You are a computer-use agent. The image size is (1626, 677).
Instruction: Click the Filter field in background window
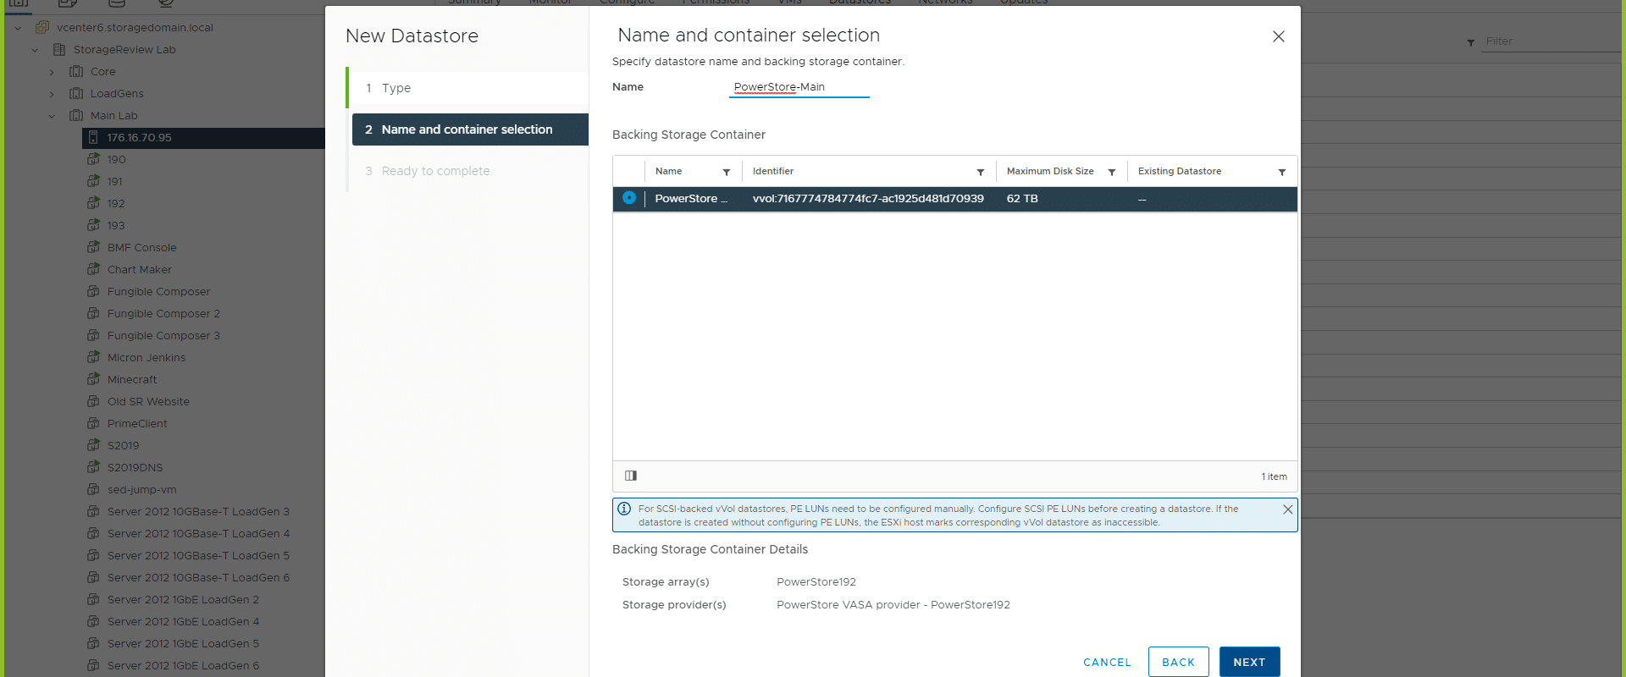coord(1550,41)
